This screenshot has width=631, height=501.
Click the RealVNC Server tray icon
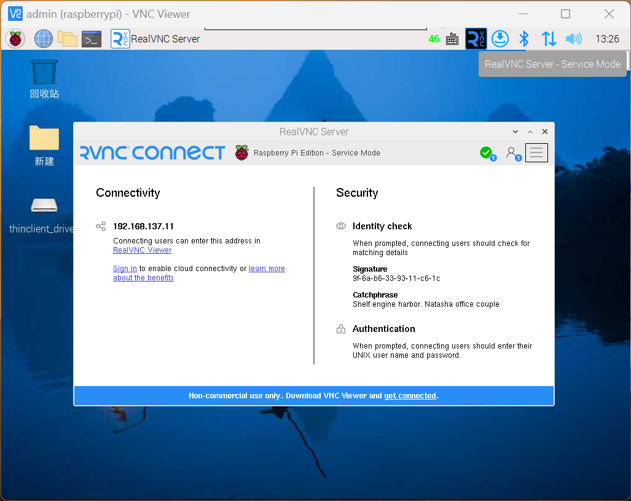[x=476, y=39]
